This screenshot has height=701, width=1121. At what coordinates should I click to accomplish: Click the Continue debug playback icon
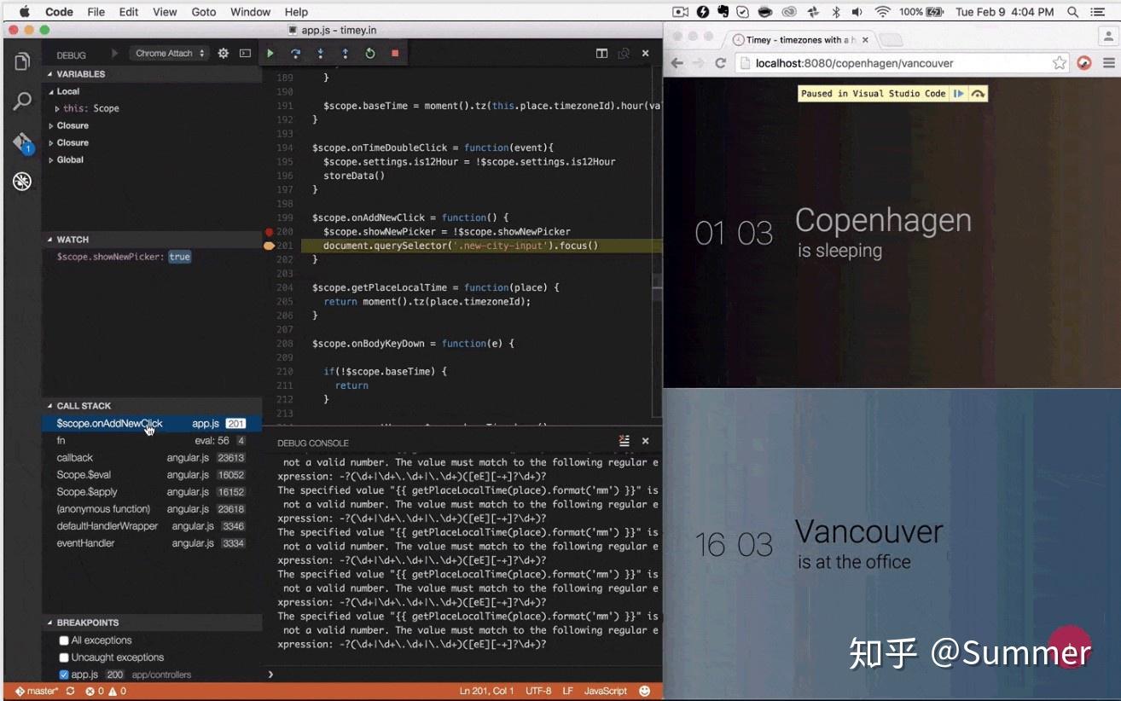pos(270,53)
